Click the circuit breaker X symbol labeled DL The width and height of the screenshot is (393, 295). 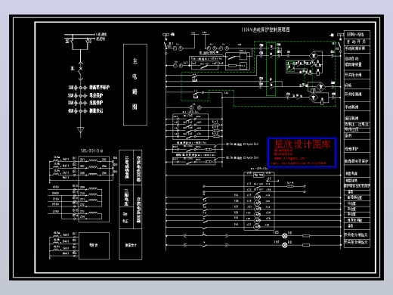81,69
